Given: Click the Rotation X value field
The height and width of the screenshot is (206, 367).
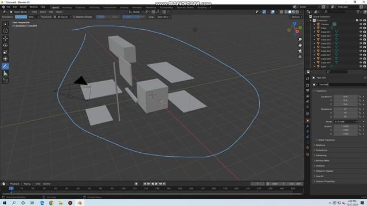Looking at the screenshot, I should pos(345,109).
